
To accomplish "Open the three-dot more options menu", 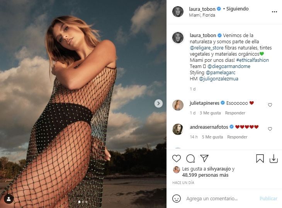I will coord(274,12).
